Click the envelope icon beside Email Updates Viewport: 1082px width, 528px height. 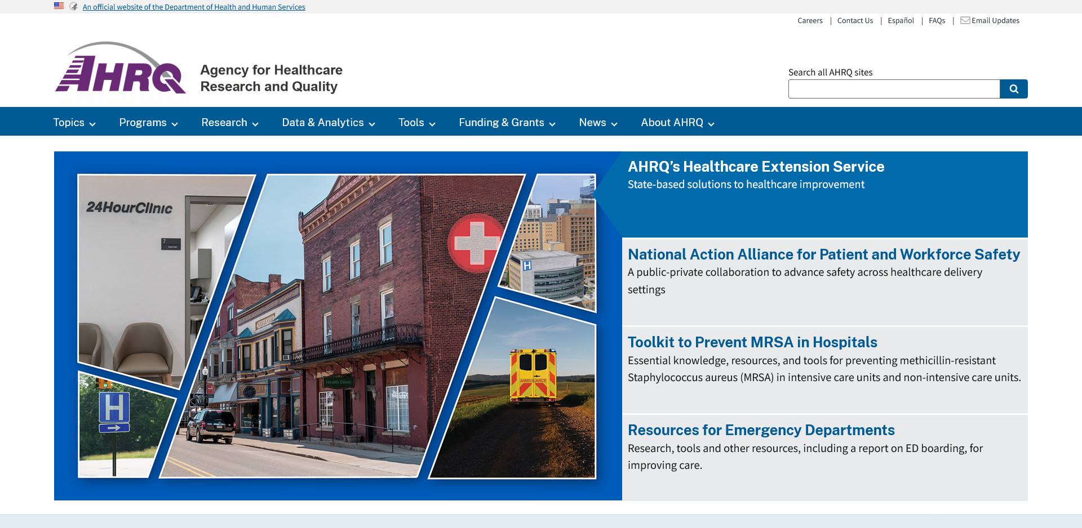[965, 21]
